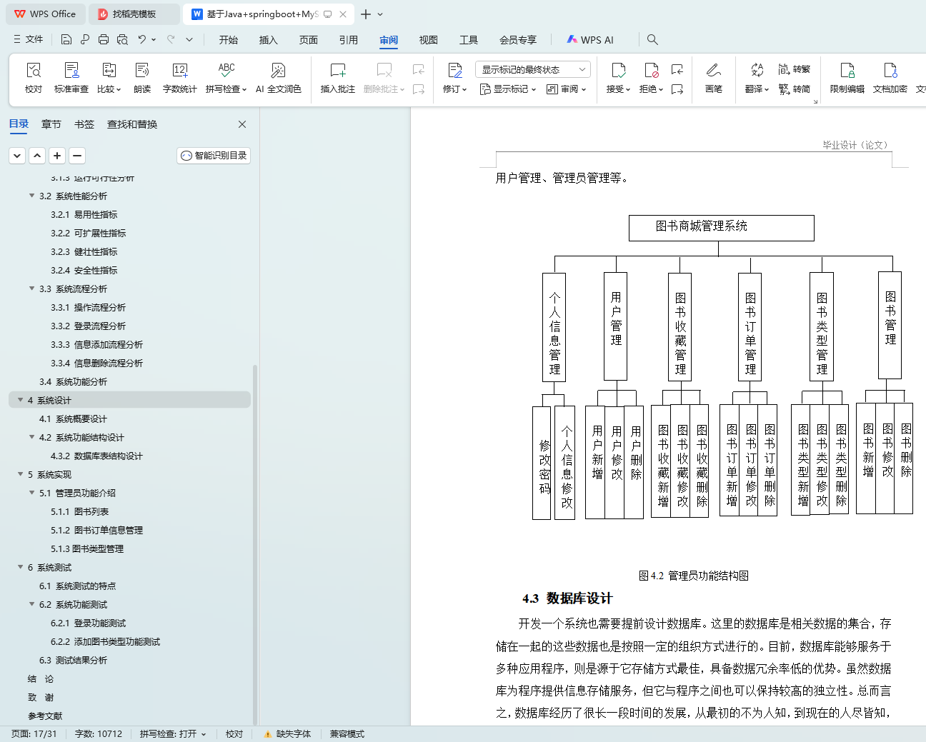926x742 pixels.
Task: Click the outline pane scrollbar thumb
Action: pos(255,544)
